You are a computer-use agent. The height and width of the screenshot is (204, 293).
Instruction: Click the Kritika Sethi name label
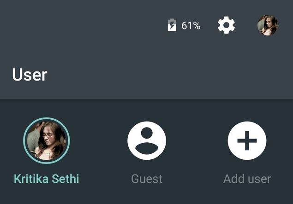47,179
